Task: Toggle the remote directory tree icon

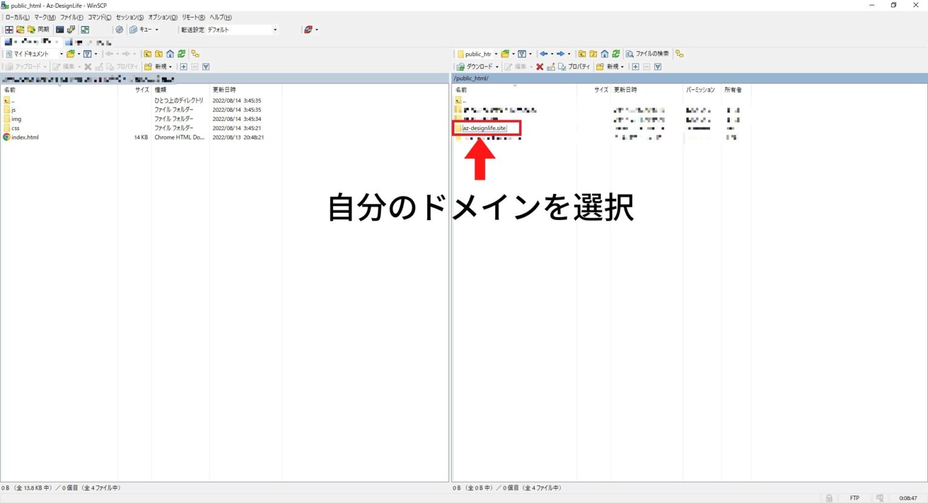Action: (x=679, y=54)
